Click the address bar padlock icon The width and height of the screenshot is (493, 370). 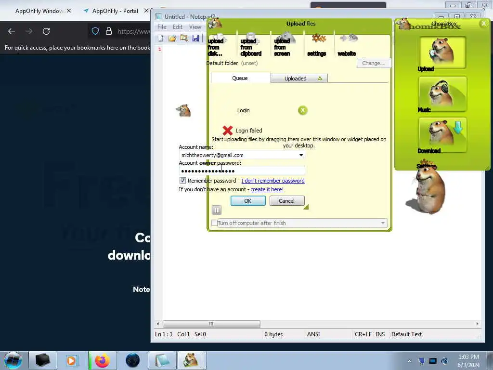click(109, 31)
